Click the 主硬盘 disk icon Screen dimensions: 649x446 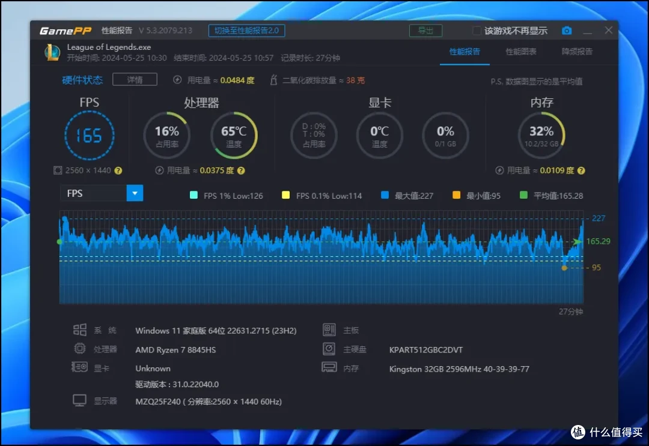329,349
